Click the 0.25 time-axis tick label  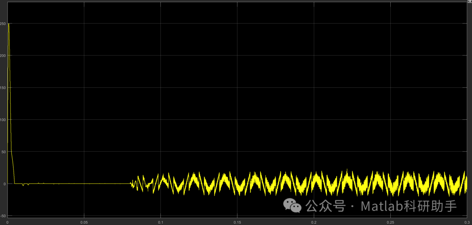(x=390, y=222)
